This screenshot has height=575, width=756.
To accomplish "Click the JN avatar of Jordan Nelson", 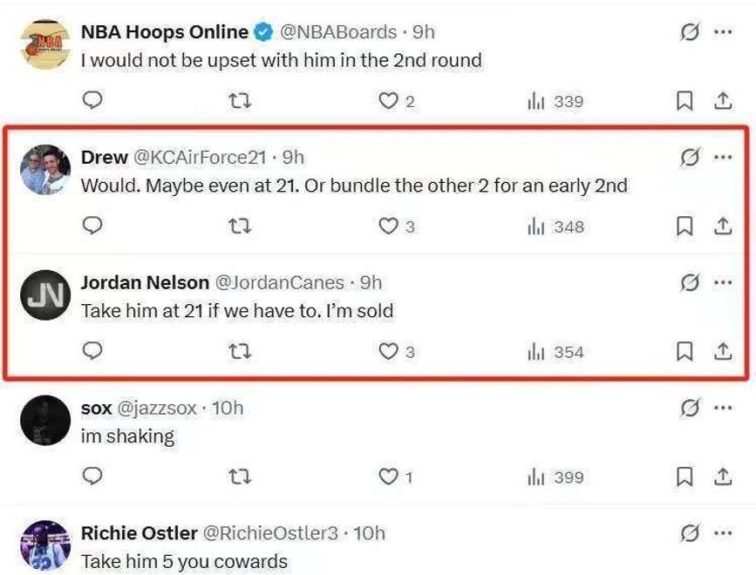I will coord(45,294).
